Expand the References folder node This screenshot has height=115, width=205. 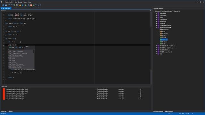pyautogui.click(x=159, y=30)
